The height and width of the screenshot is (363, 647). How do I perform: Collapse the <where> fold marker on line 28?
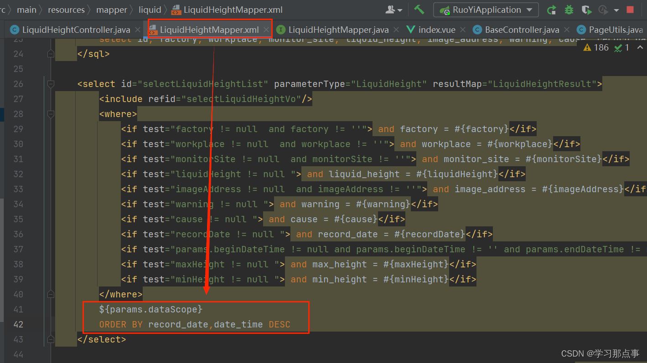[51, 114]
